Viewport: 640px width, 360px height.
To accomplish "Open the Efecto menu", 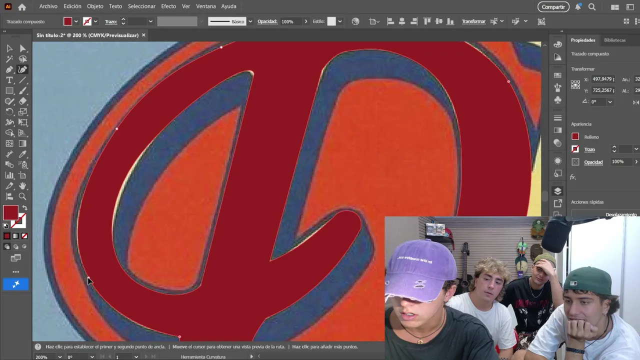I will pos(168,6).
